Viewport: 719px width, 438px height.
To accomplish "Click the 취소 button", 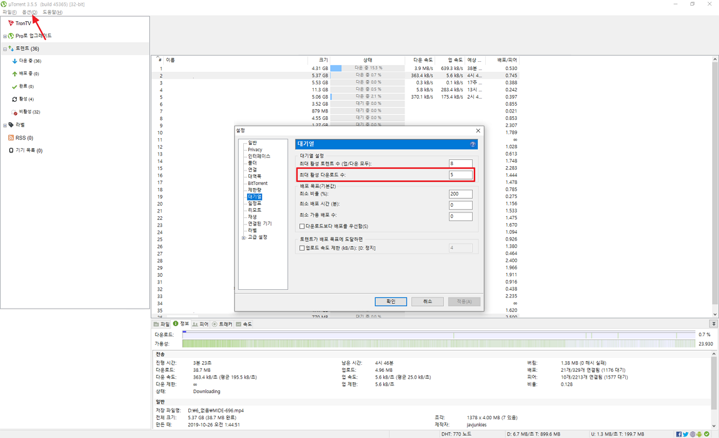I will [x=428, y=301].
